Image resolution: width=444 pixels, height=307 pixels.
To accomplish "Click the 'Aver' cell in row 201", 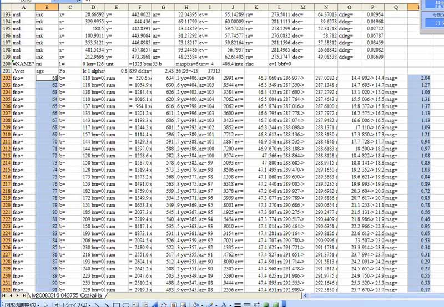I will 23,71.
